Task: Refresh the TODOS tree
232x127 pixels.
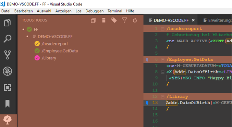Action: coord(135,20)
